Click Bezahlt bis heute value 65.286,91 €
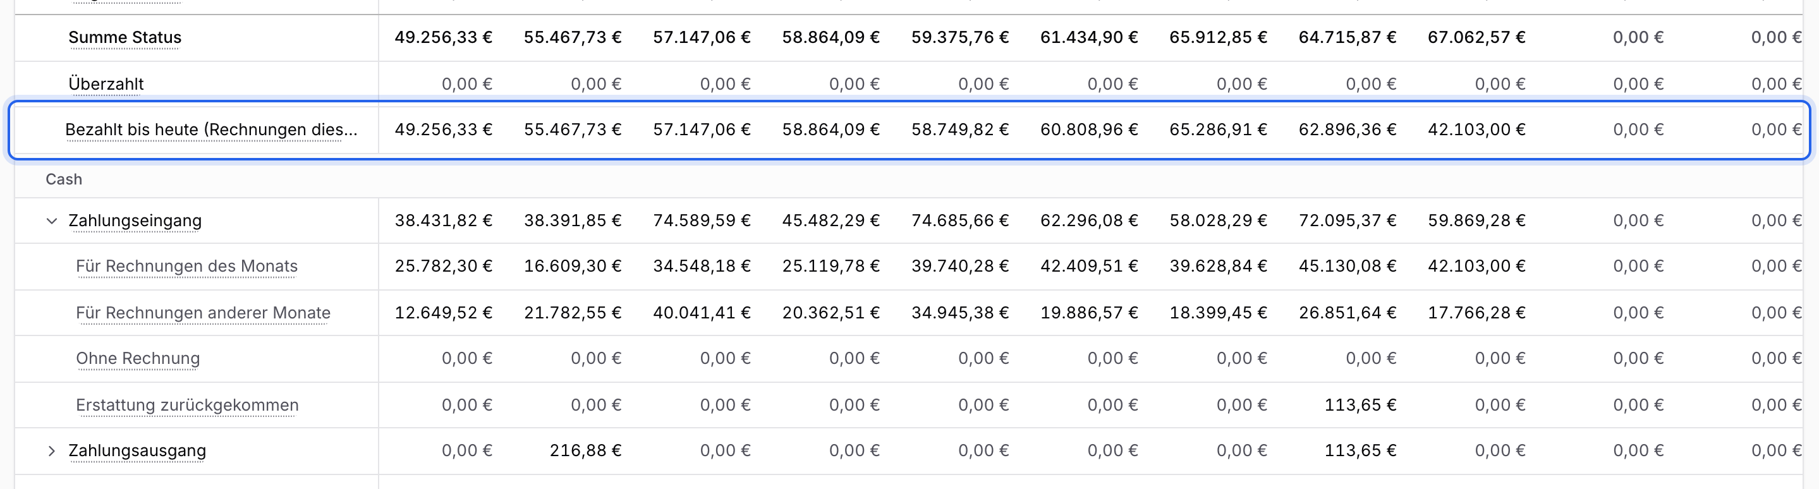The width and height of the screenshot is (1819, 489). point(1218,130)
